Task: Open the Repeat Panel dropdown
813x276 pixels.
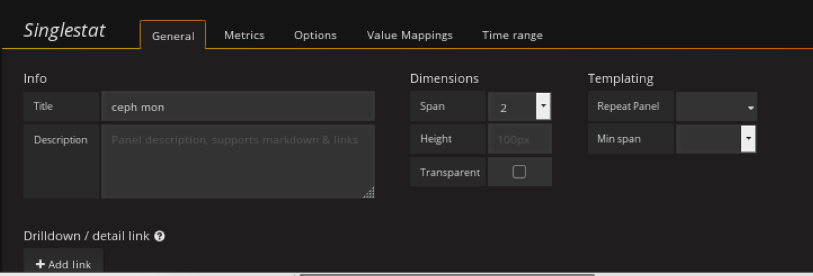Action: point(716,107)
